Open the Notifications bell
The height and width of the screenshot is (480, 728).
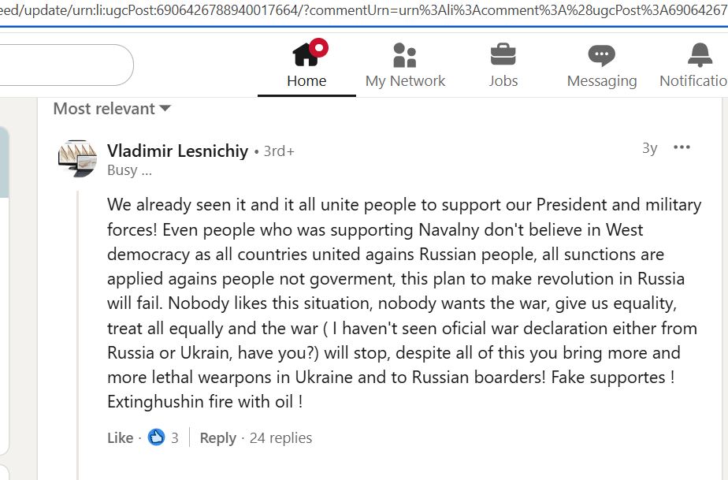pos(699,55)
